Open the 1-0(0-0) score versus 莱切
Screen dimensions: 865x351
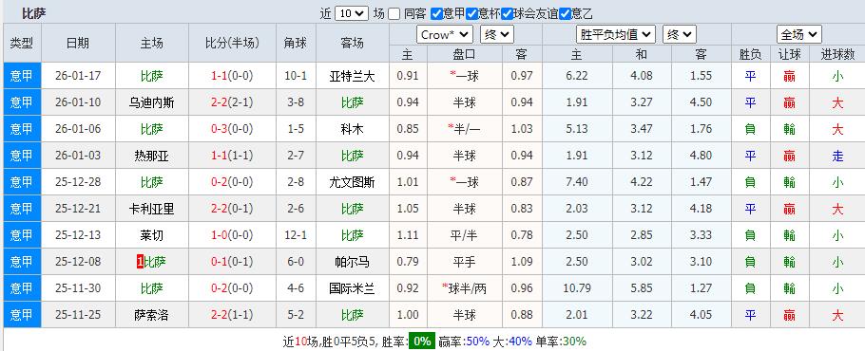pyautogui.click(x=232, y=235)
